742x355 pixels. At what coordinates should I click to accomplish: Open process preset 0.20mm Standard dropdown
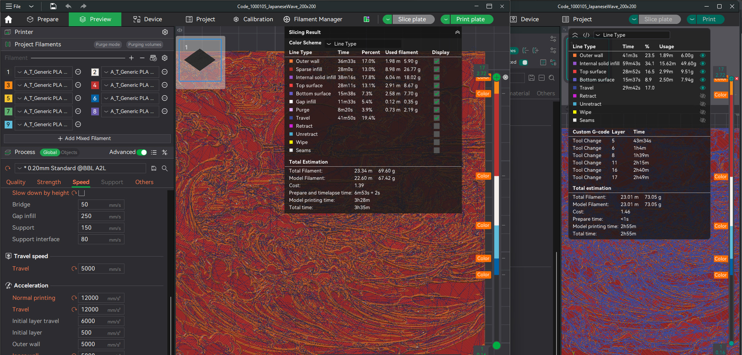(x=80, y=168)
